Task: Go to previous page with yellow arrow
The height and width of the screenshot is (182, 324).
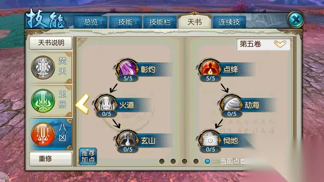Action: tap(82, 104)
